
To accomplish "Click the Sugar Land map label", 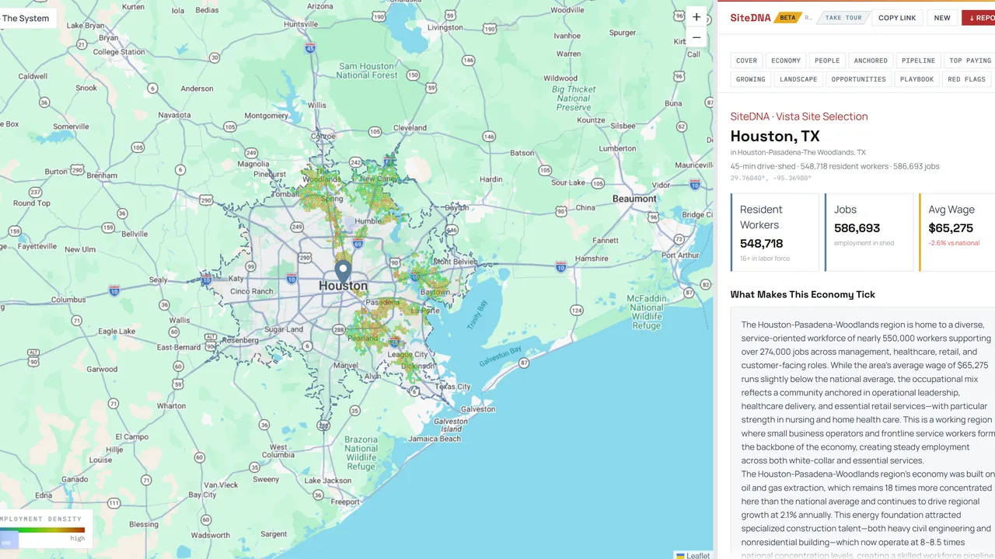I will [x=283, y=329].
